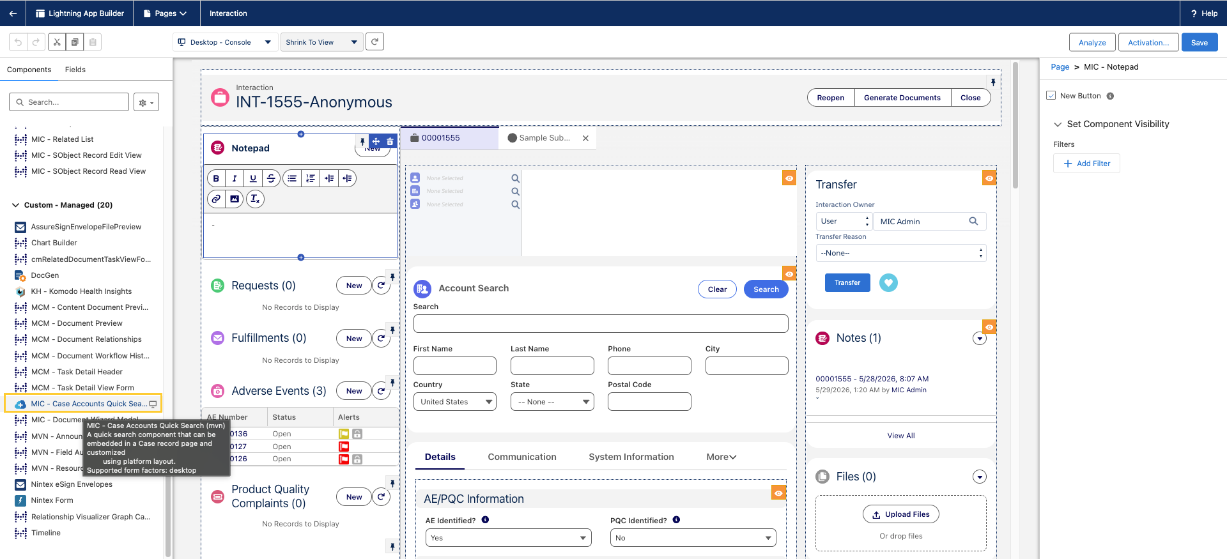The image size is (1227, 559).
Task: Select the System Information tab
Action: click(631, 457)
